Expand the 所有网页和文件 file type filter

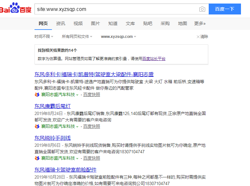[77, 37]
